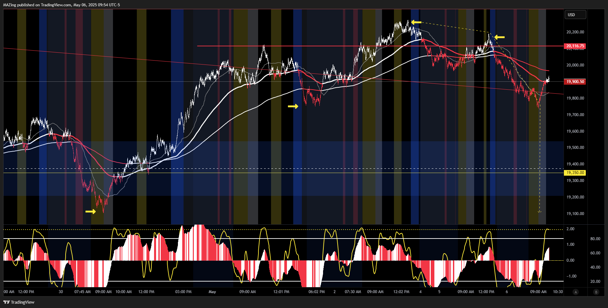Click the 0.00 oscillator scale value
Viewport: 608px width, 308px height.
(570, 260)
